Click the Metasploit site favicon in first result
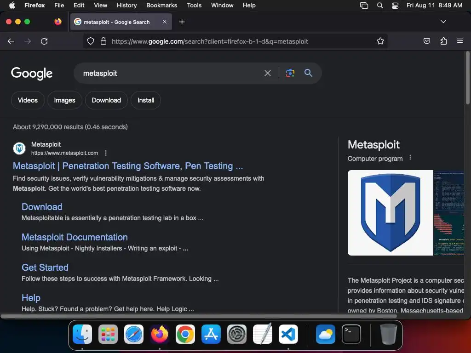This screenshot has width=471, height=353. click(x=19, y=148)
